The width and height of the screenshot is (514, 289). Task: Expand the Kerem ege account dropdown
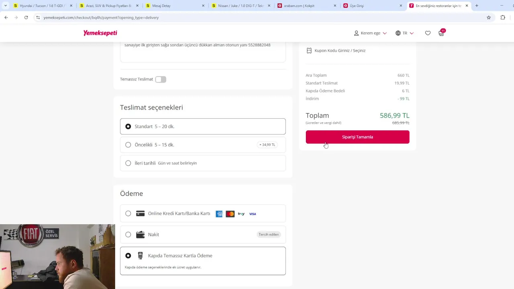tap(370, 33)
